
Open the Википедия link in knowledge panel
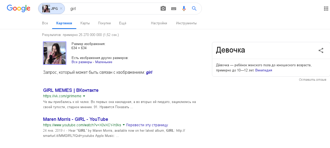264,70
